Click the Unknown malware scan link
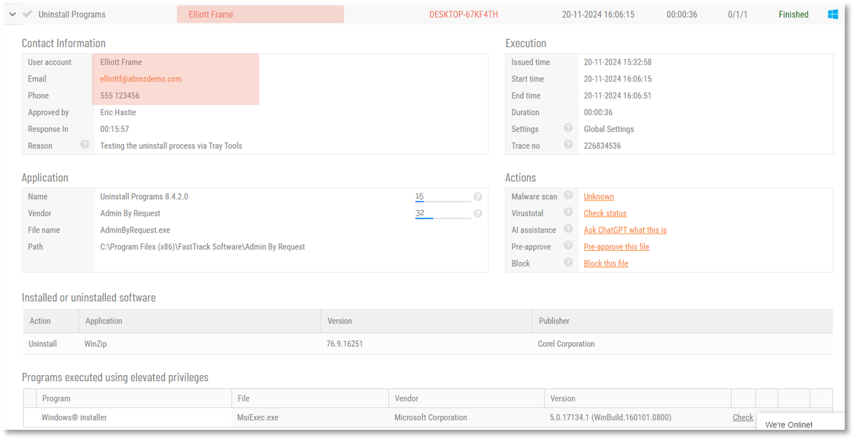This screenshot has width=854, height=439. point(599,197)
